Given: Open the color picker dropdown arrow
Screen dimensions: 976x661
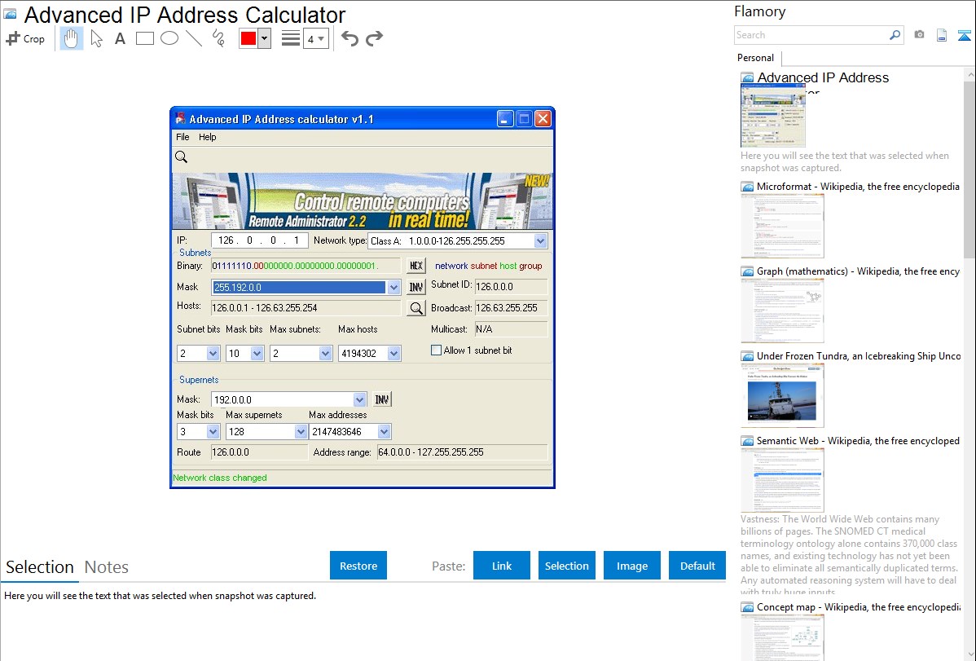Looking at the screenshot, I should point(265,38).
